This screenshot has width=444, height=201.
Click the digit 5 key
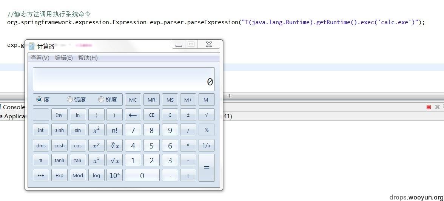[x=151, y=145]
